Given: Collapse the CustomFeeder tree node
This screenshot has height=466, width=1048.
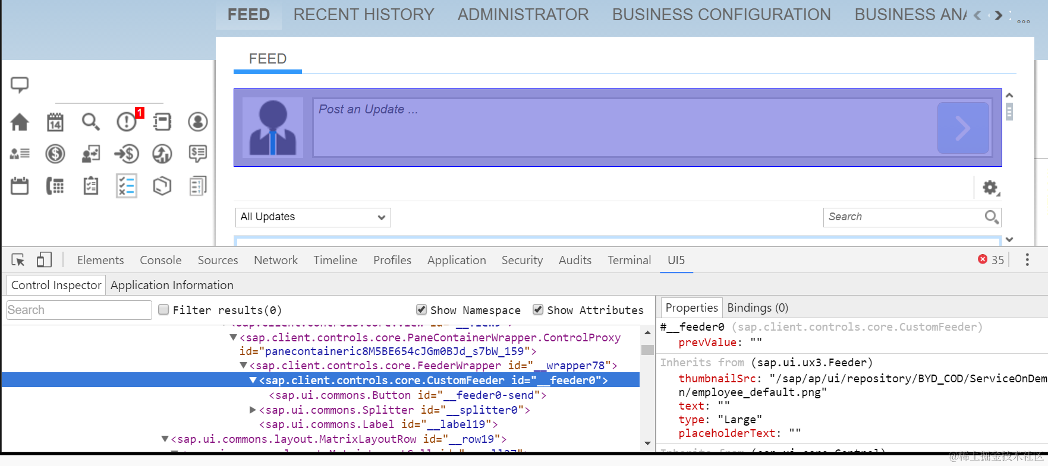Looking at the screenshot, I should [253, 380].
